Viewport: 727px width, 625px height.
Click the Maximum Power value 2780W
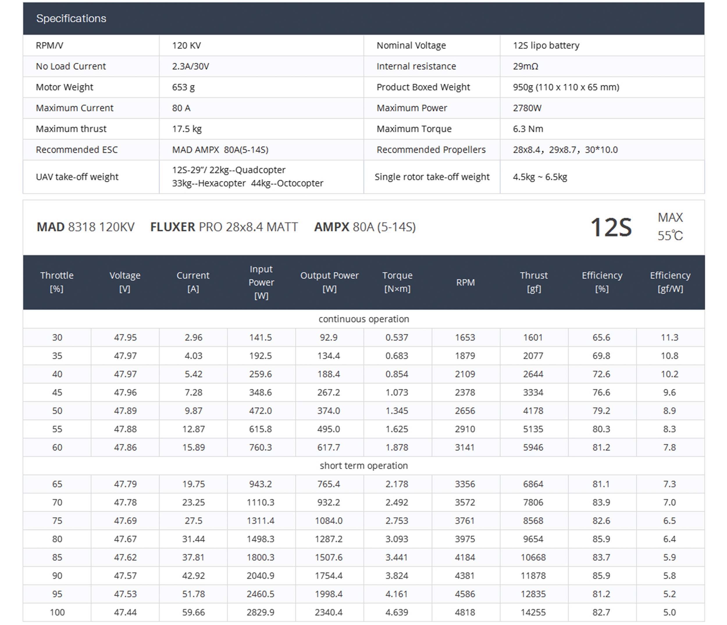527,108
